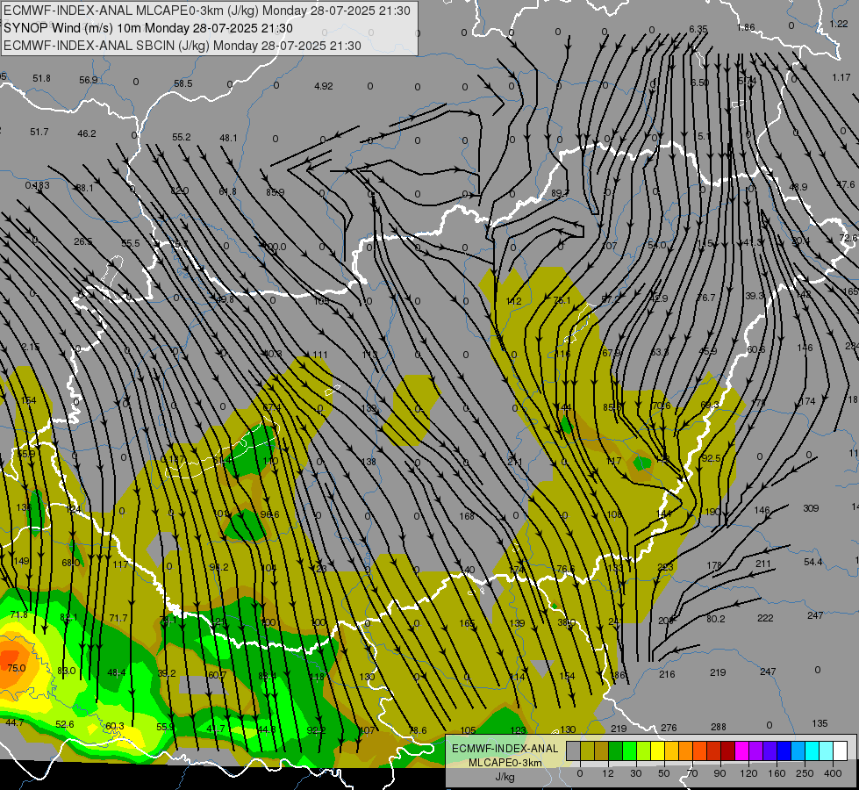Image resolution: width=859 pixels, height=790 pixels.
Task: Click the 1.86 value at the top
Action: (746, 27)
